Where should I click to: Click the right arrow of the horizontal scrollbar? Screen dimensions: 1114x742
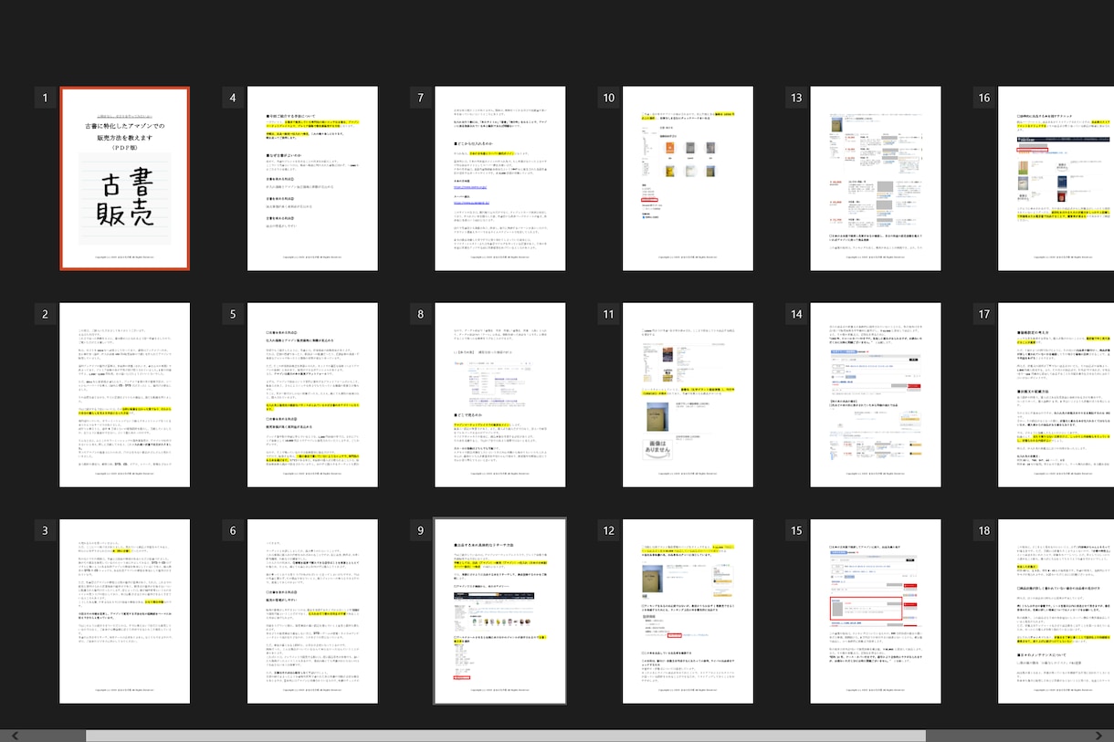[x=1098, y=736]
